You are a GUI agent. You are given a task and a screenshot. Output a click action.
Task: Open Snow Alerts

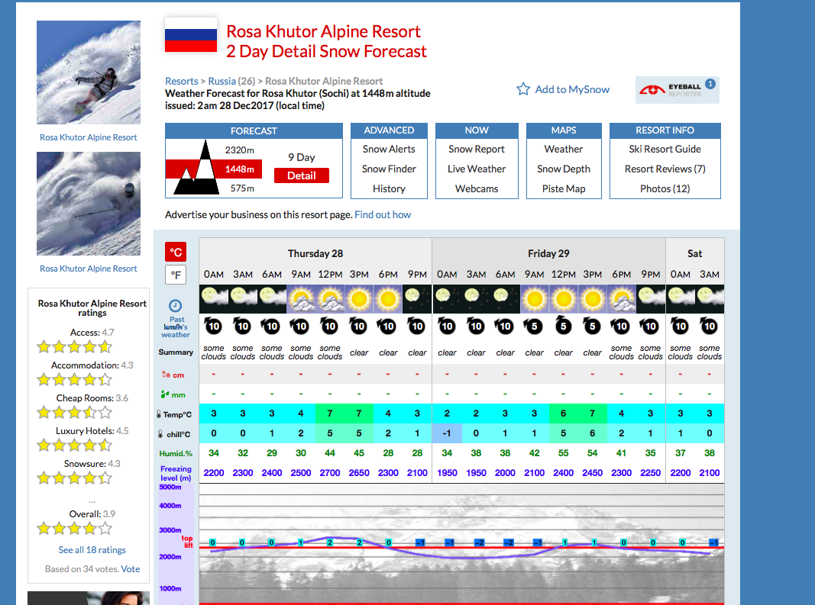(389, 149)
